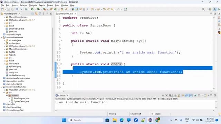Open the File menu

point(2,6)
